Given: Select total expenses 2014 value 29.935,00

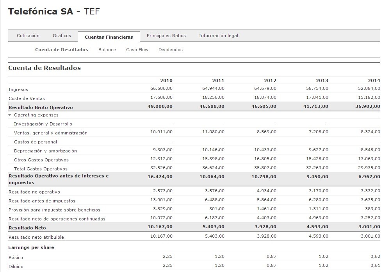Looking at the screenshot, I should 369,168.
